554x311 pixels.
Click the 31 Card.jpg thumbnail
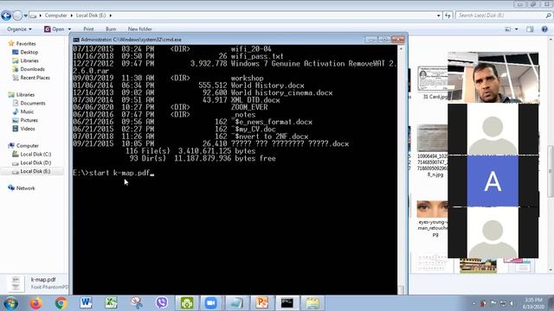tap(433, 79)
